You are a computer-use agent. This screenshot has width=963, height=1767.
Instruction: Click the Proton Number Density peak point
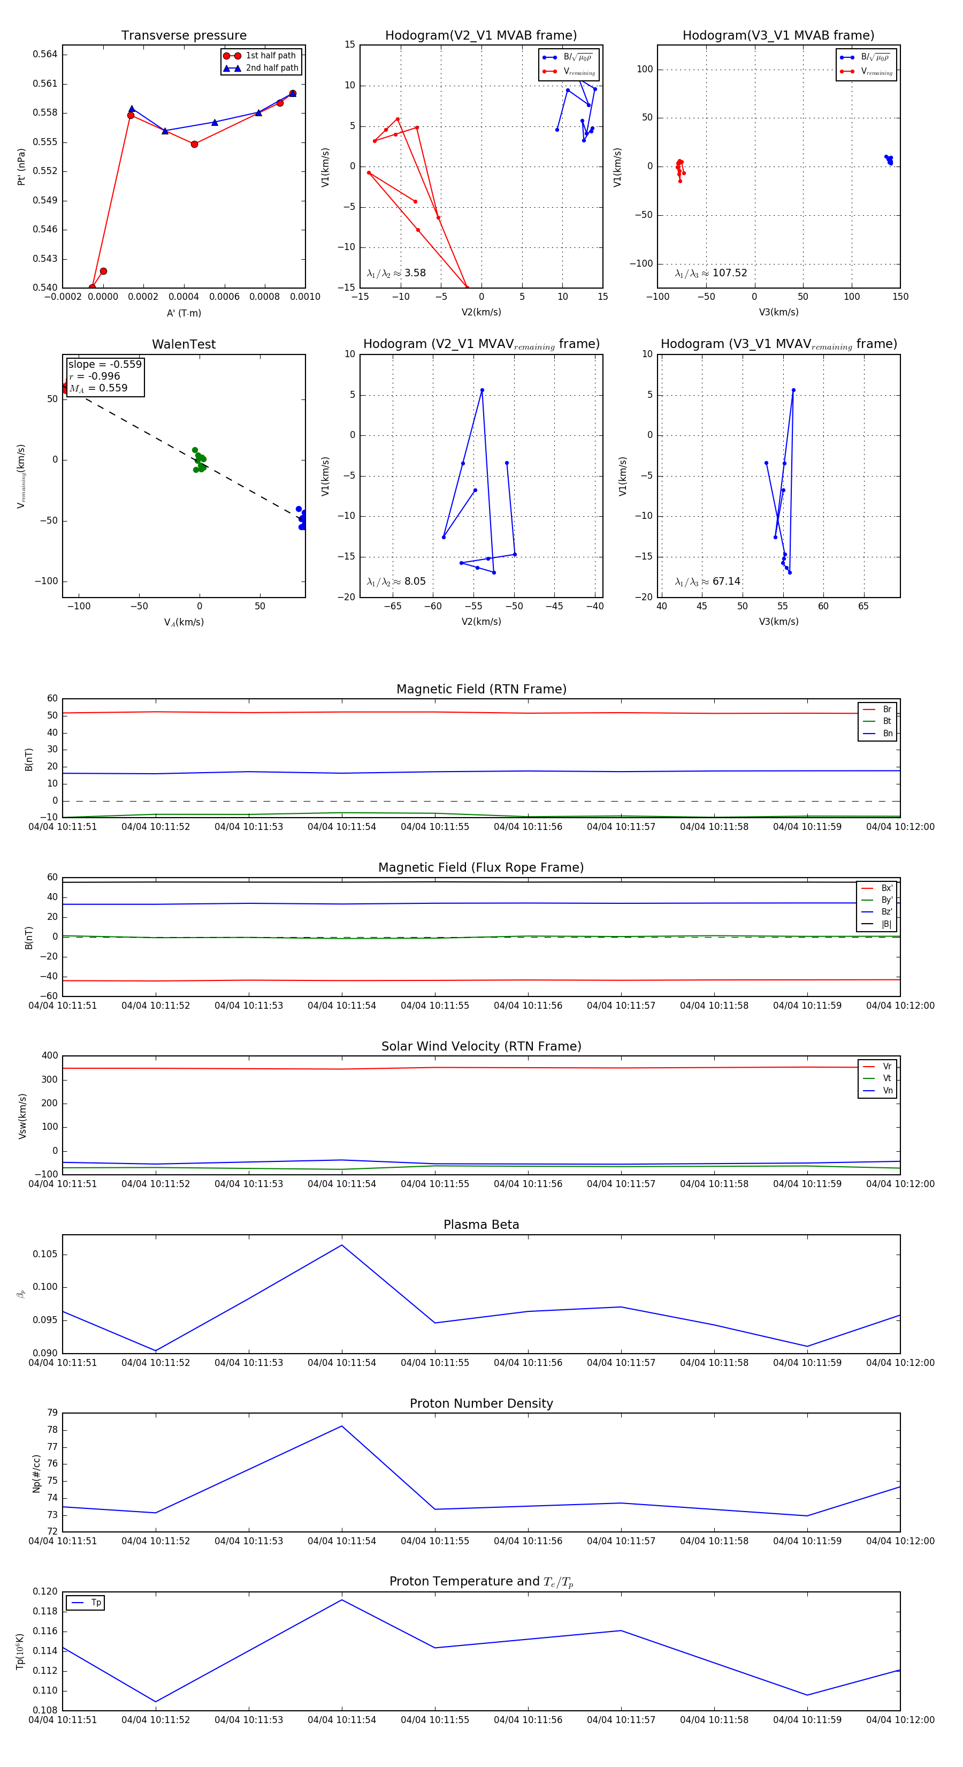coord(342,1426)
